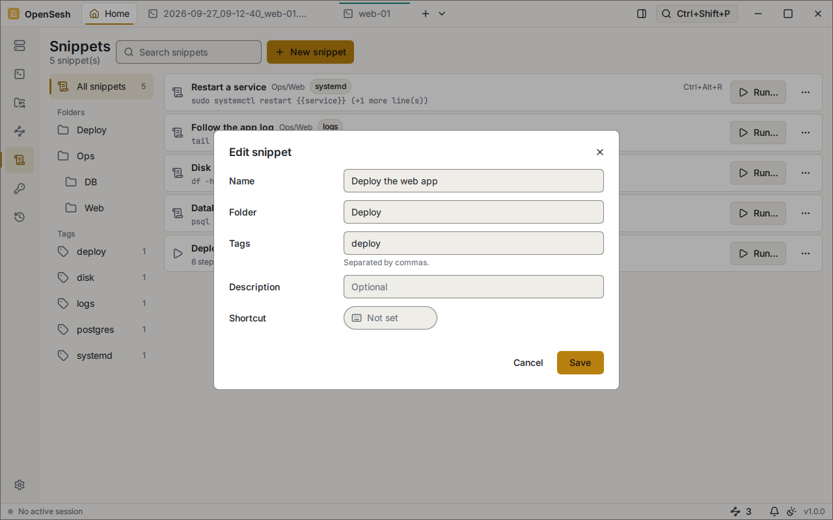Open the port forwarding sidebar icon
Screen dimensions: 833x520
tap(20, 131)
